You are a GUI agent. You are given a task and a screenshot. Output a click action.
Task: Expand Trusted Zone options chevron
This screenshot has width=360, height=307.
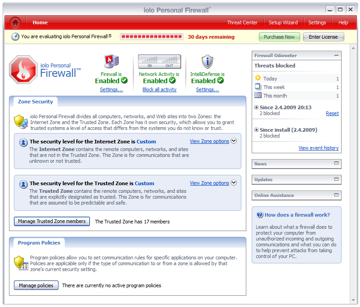[x=234, y=182]
